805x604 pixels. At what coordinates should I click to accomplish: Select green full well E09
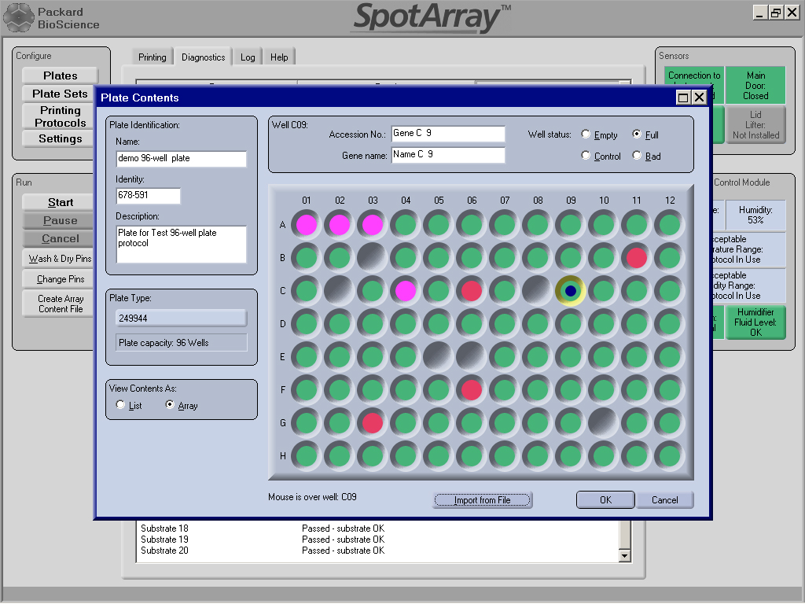click(x=571, y=356)
